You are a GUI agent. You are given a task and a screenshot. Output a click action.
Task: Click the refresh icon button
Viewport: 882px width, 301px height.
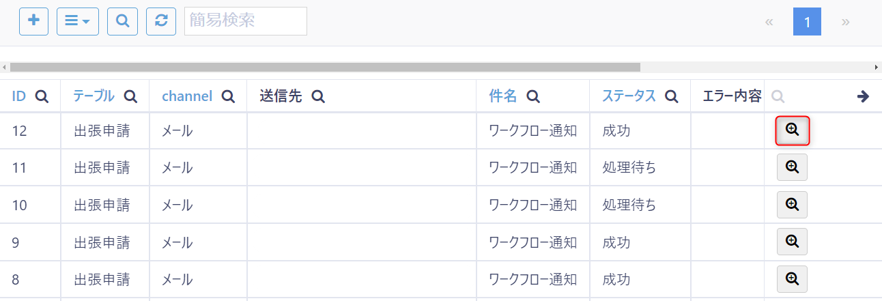(x=161, y=21)
